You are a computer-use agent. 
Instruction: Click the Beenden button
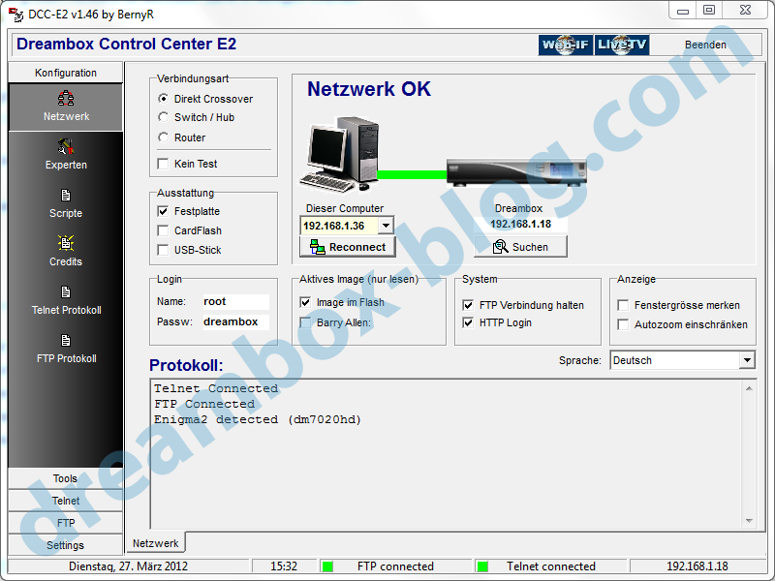pyautogui.click(x=705, y=45)
